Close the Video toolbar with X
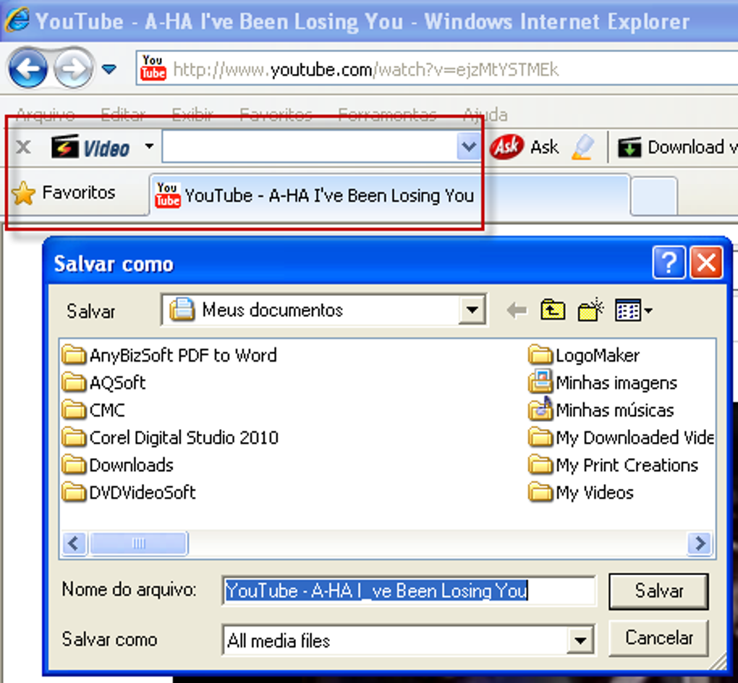 point(23,148)
